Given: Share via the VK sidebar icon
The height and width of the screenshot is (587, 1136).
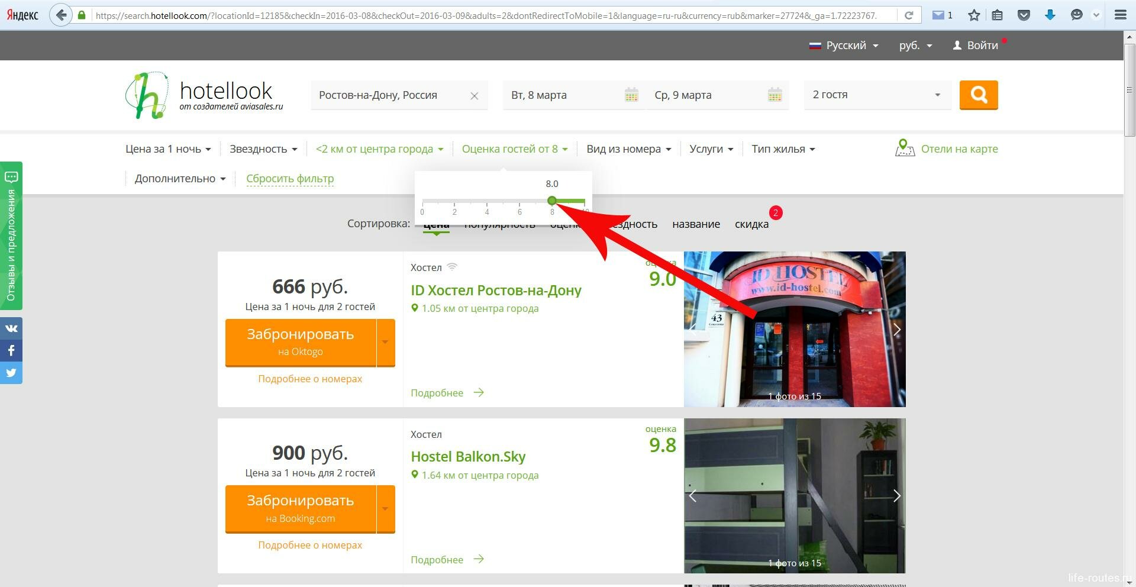Looking at the screenshot, I should click(x=11, y=328).
